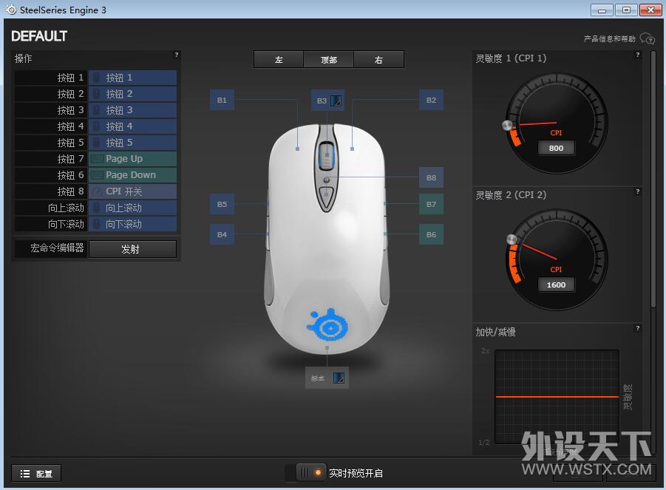Image resolution: width=666 pixels, height=490 pixels.
Task: Open the Page Up assignment for 按钮 7
Action: (x=132, y=159)
